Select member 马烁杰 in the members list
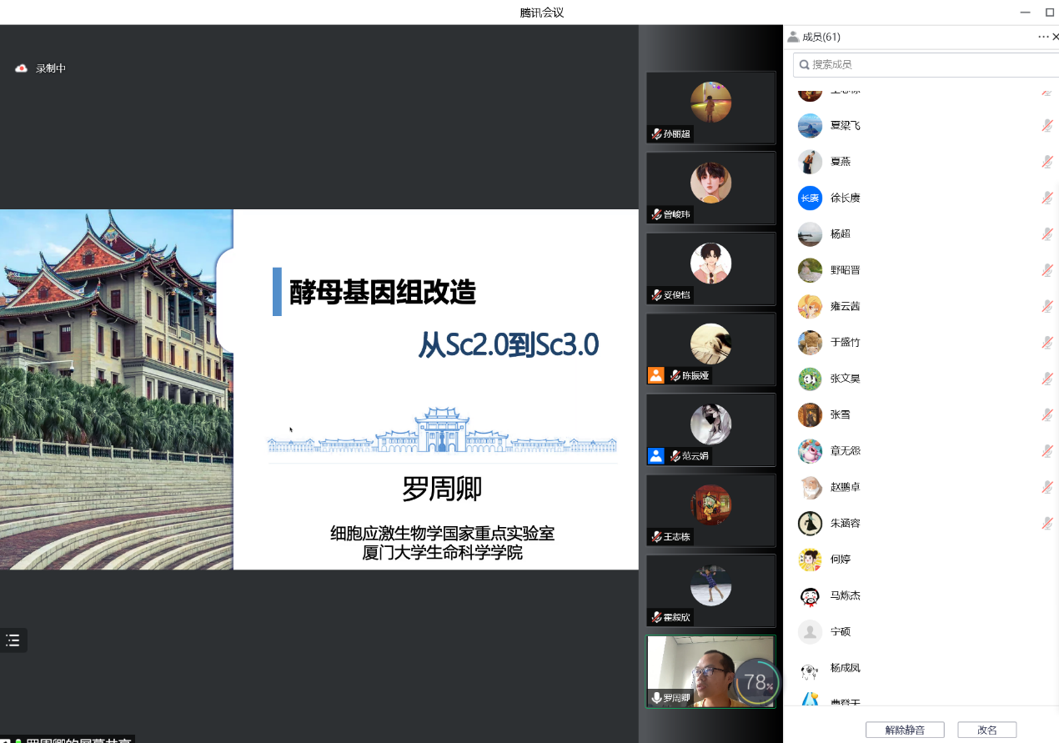Viewport: 1059px width, 743px height. pyautogui.click(x=845, y=595)
